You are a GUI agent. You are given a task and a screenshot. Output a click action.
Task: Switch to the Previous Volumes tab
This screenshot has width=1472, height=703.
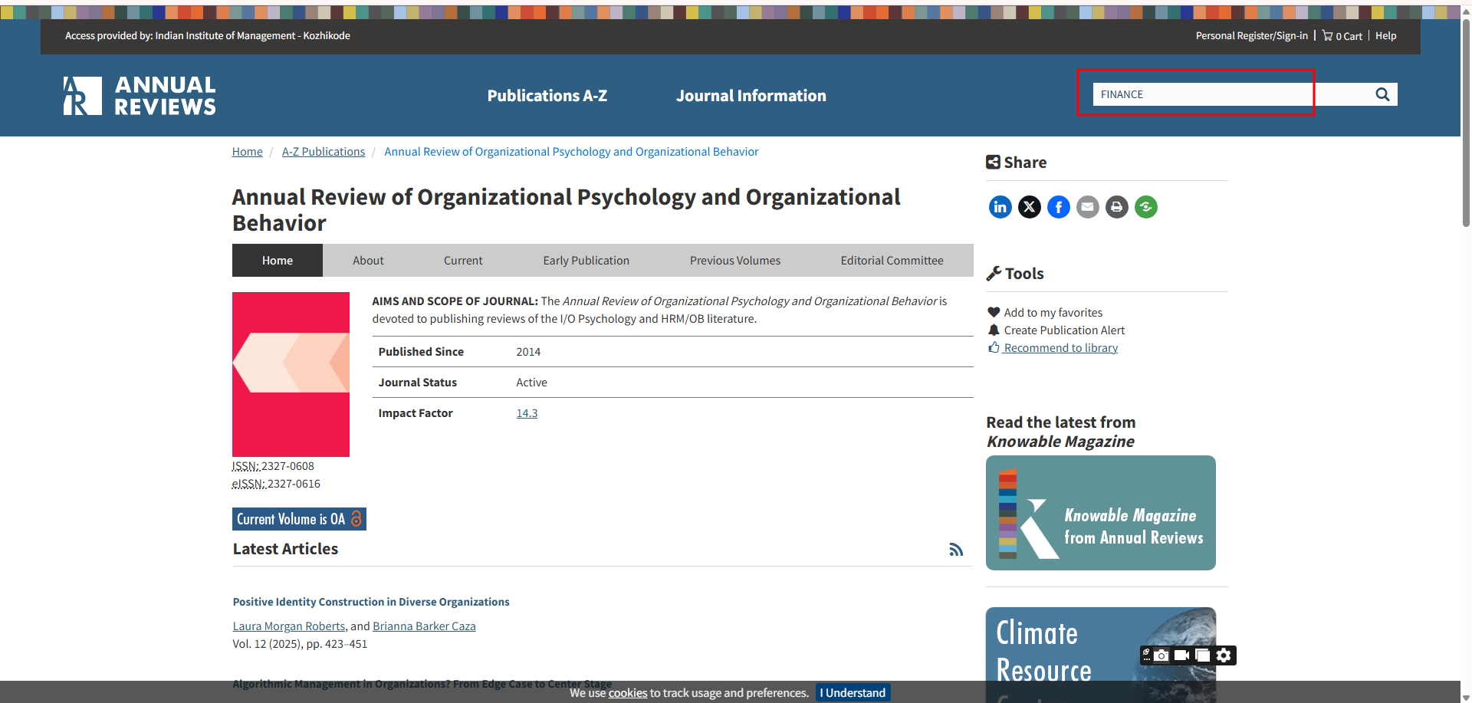734,261
